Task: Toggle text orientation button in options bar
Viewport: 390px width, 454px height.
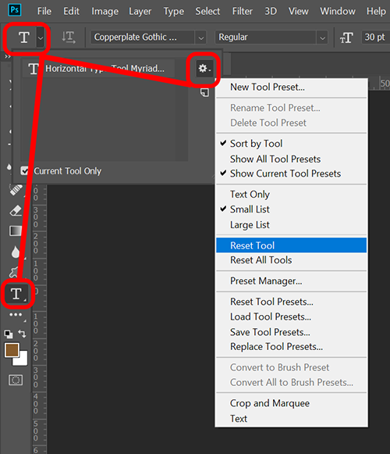Action: point(69,38)
